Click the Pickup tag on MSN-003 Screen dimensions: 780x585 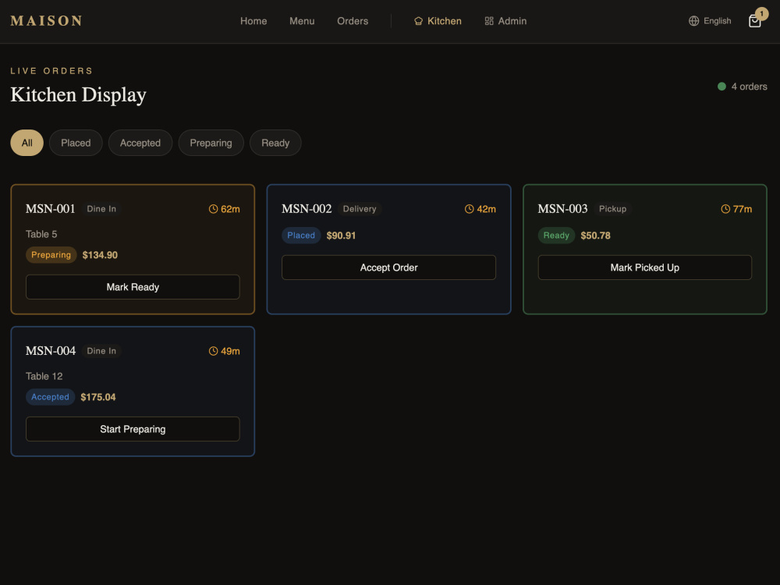click(612, 209)
